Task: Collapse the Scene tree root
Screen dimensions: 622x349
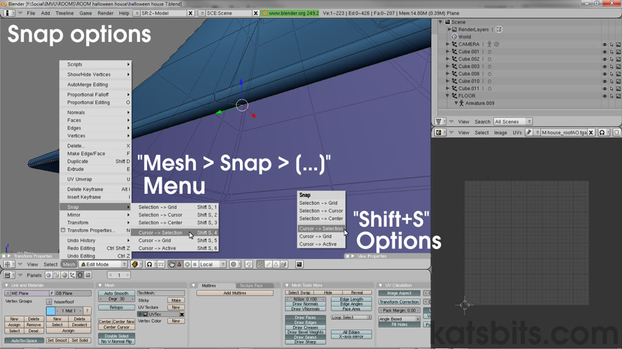Action: 441,22
